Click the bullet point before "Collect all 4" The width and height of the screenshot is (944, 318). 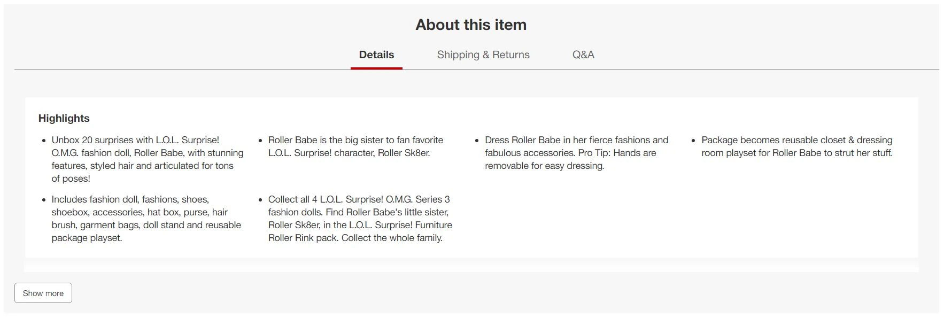261,200
